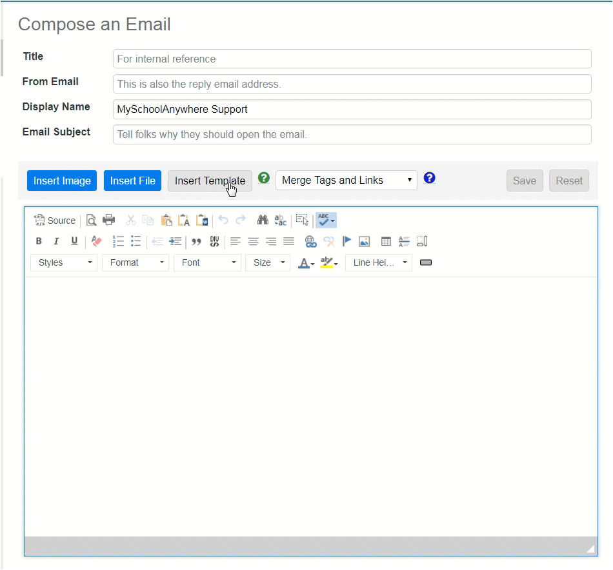Open the Size dropdown
Screen dimensions: 613x570
coord(268,262)
